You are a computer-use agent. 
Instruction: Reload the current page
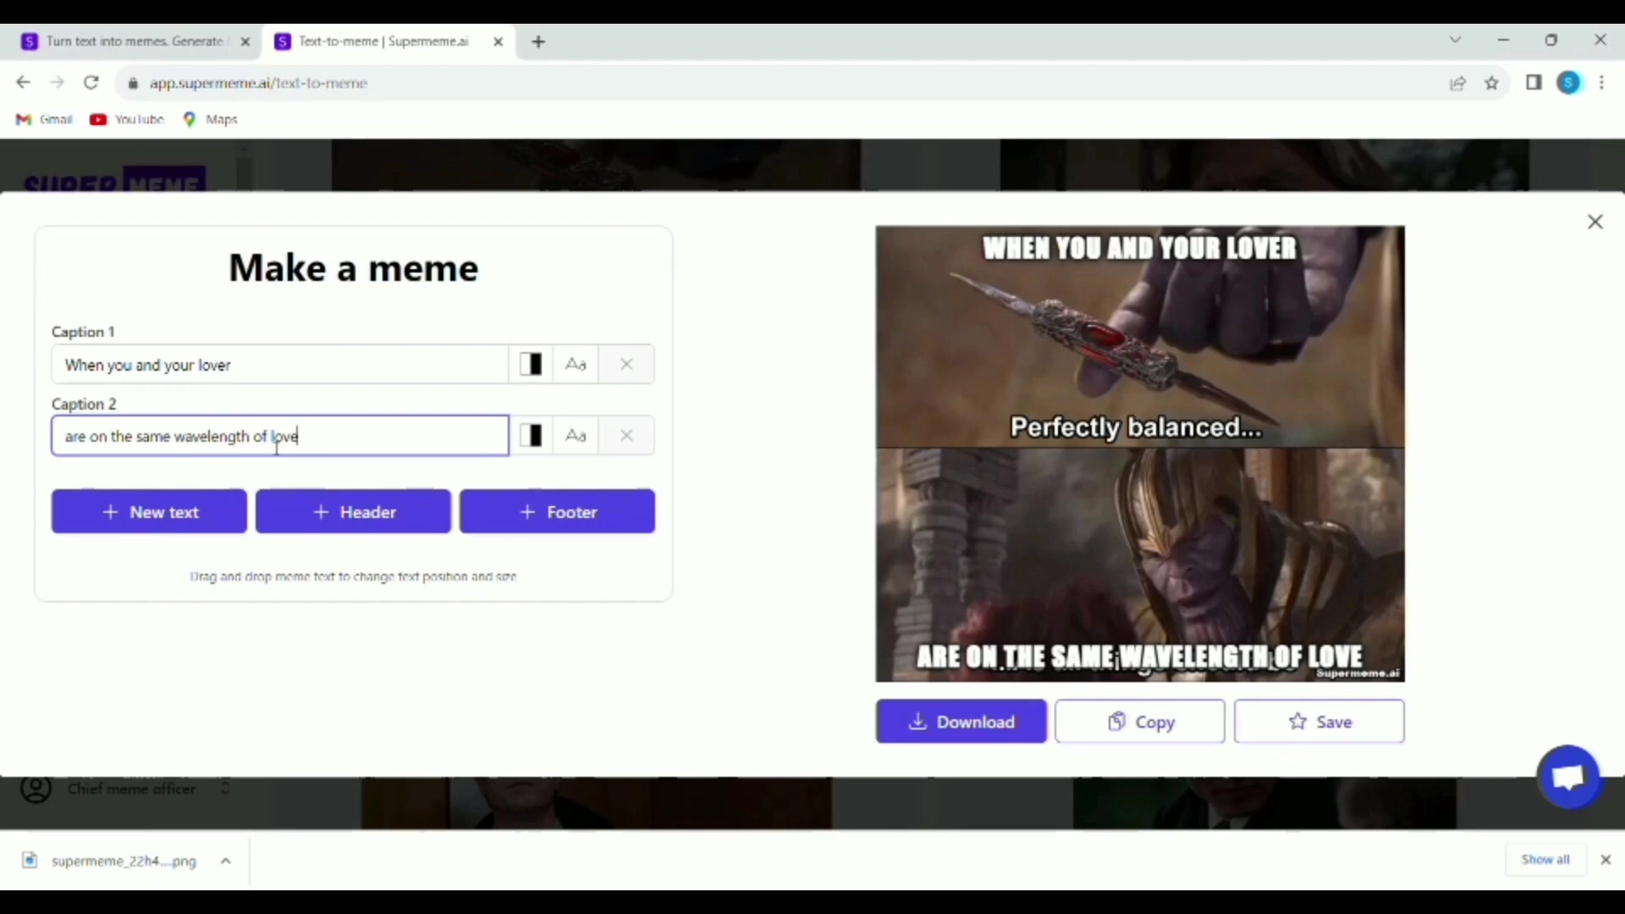coord(91,82)
